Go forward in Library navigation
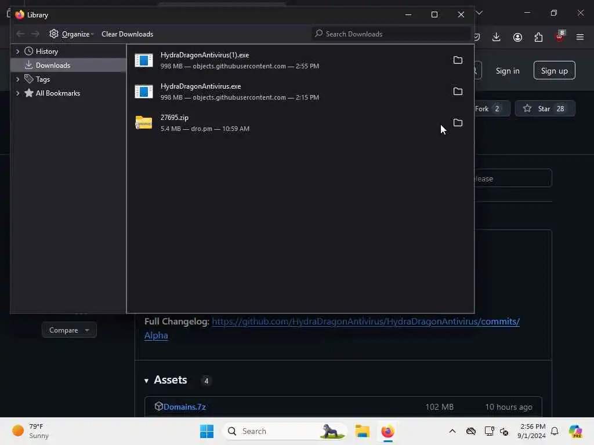Viewport: 594px width, 445px height. point(35,34)
